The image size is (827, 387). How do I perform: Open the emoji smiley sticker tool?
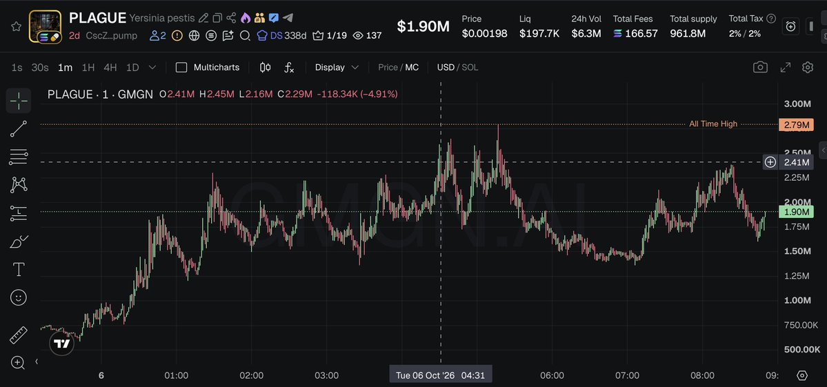19,298
